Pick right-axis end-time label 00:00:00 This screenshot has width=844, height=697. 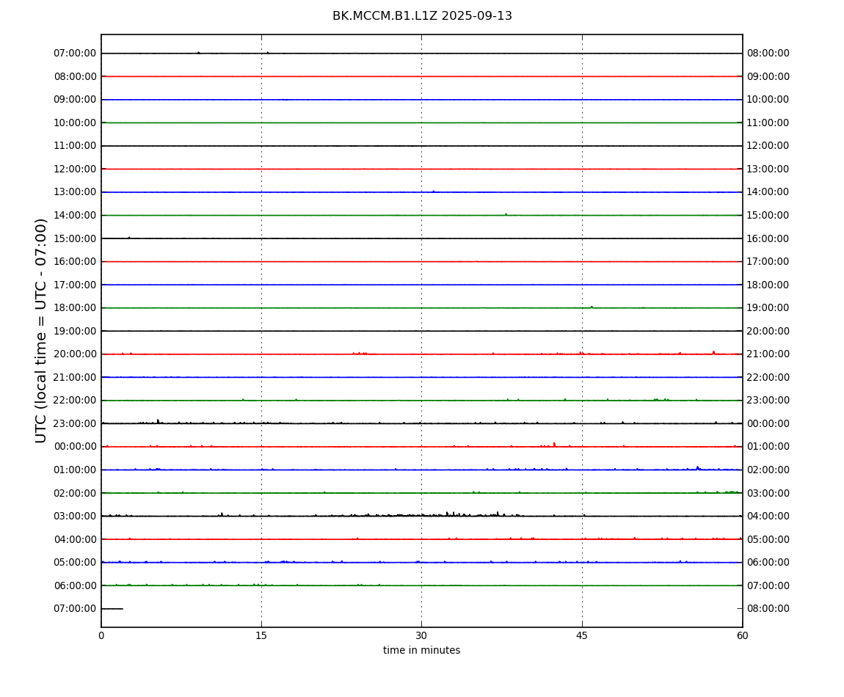pos(768,423)
